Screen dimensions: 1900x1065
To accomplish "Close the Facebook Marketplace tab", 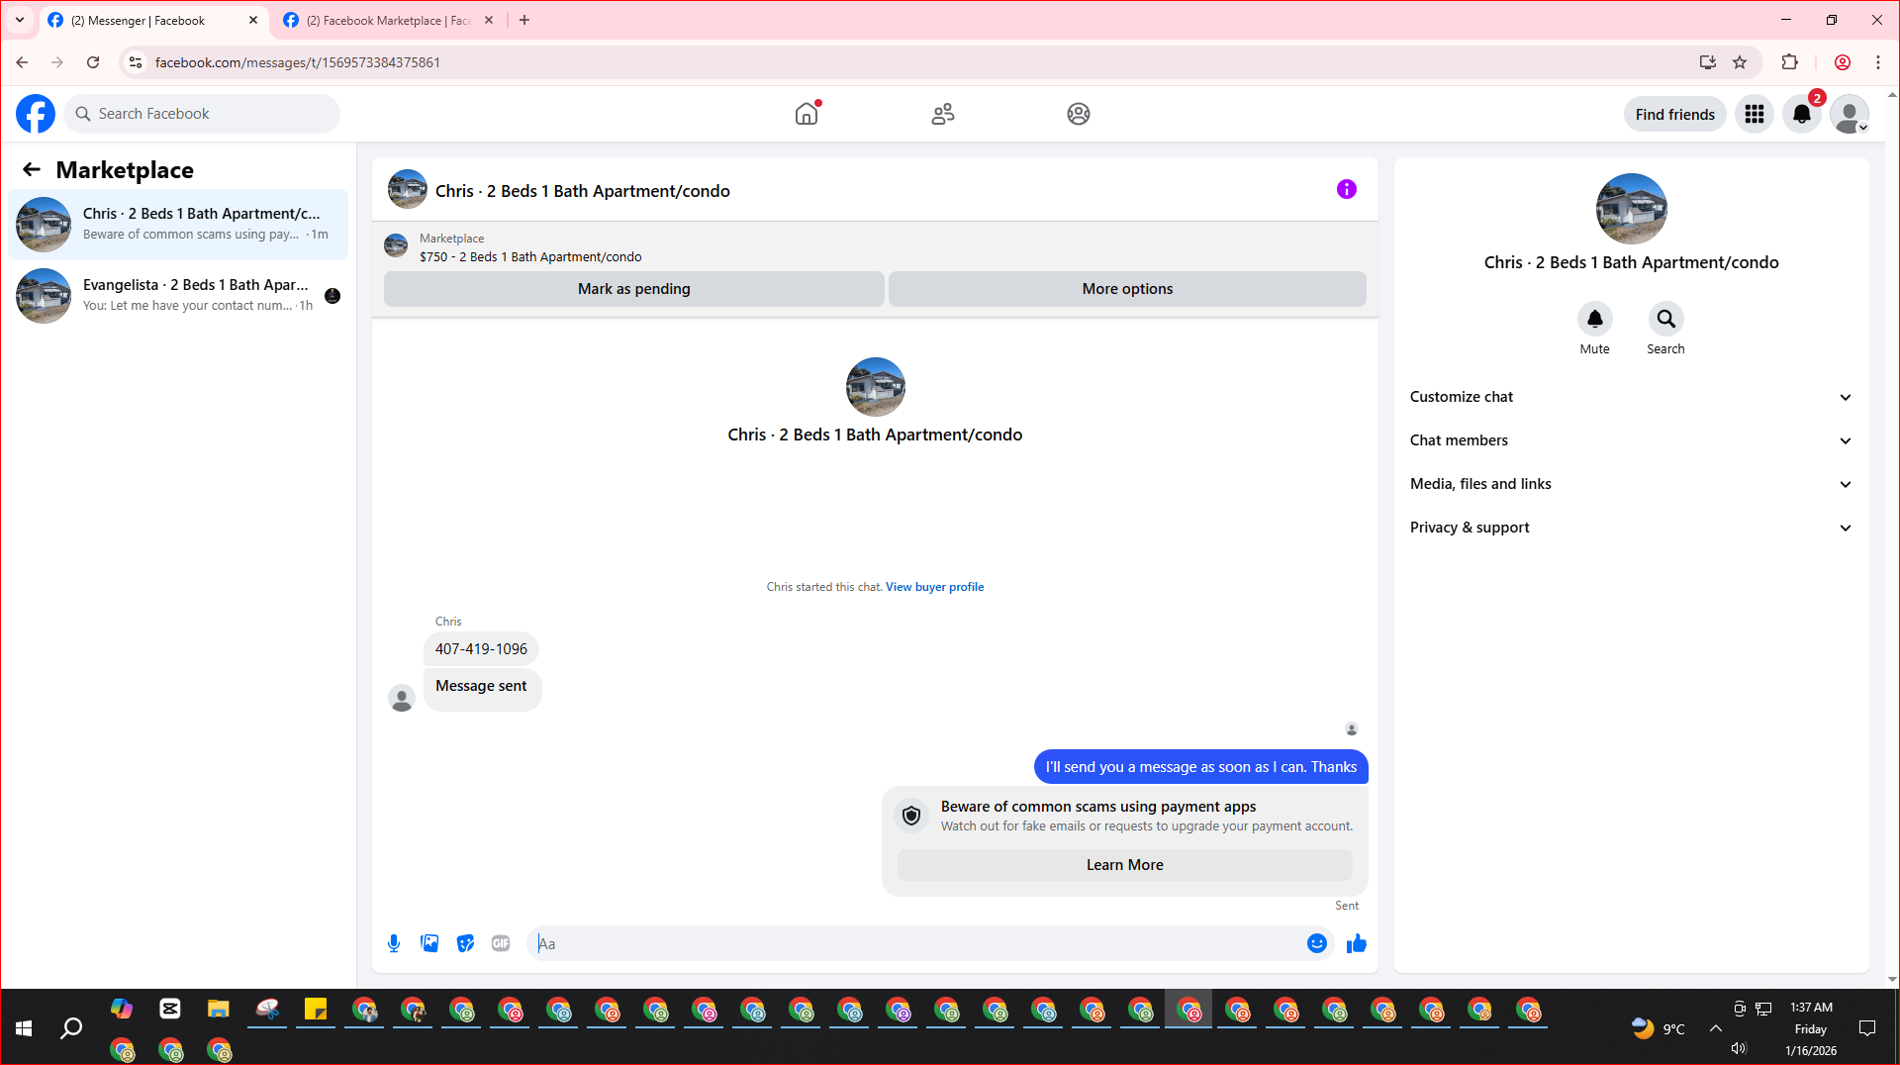I will click(489, 20).
